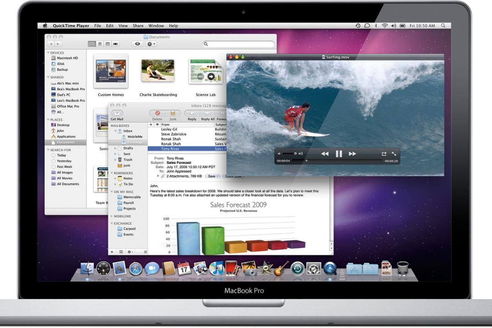Click the Quick Look eye in Finder toolbar
Image resolution: width=492 pixels, height=328 pixels.
click(x=138, y=44)
